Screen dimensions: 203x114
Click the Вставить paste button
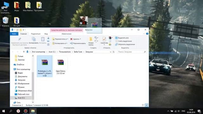pyautogui.click(x=43, y=40)
